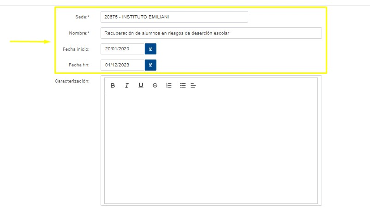
Task: Toggle bold formatting in Caracterización editor
Action: coord(113,85)
